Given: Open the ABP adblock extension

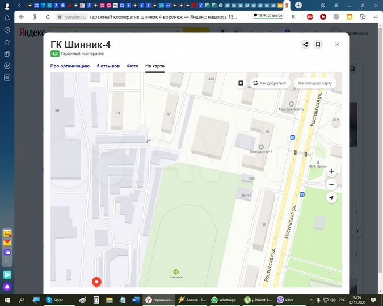Looking at the screenshot, I should (x=310, y=17).
